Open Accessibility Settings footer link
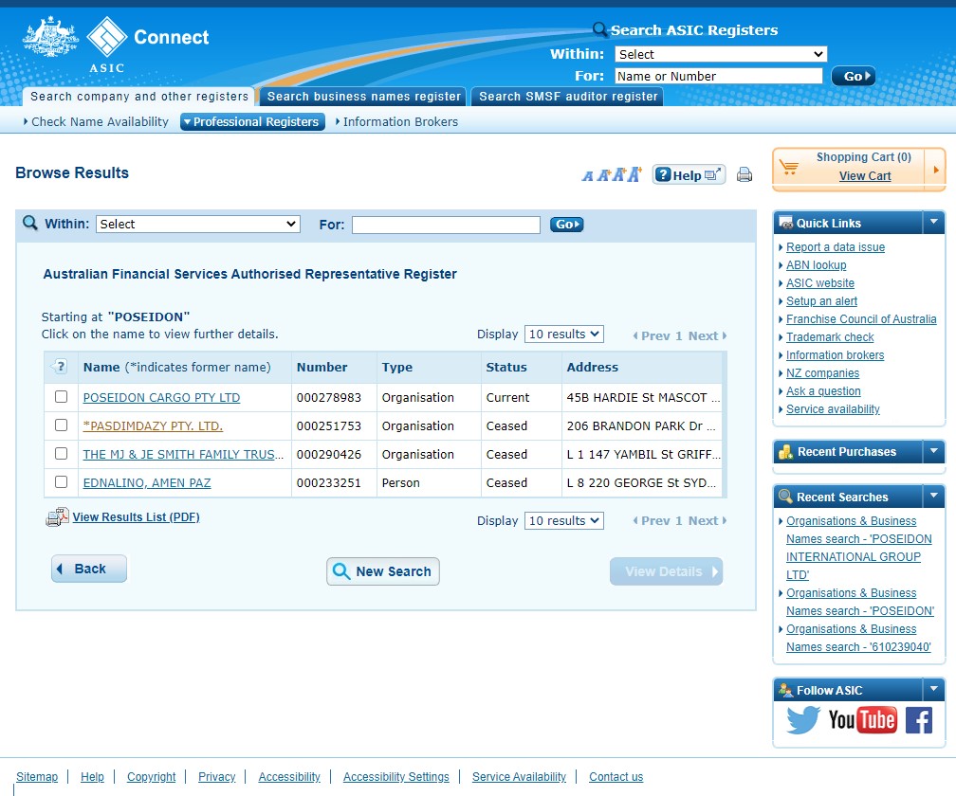The width and height of the screenshot is (956, 796). pos(395,776)
